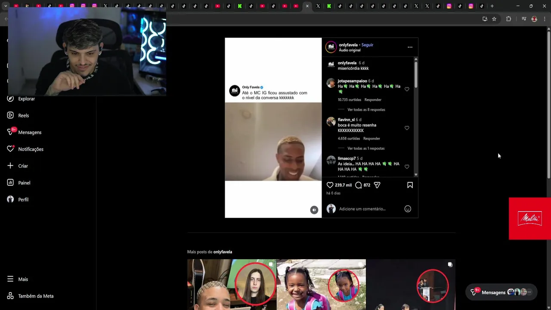Click the comments panel scrollbar thumb
551x310 pixels.
(x=416, y=74)
